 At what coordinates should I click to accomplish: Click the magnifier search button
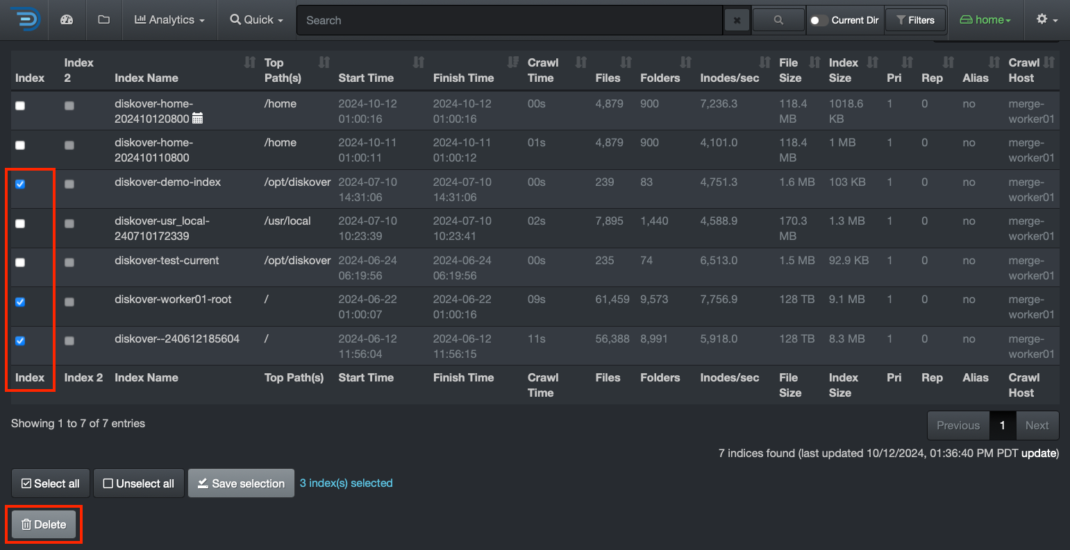click(778, 20)
